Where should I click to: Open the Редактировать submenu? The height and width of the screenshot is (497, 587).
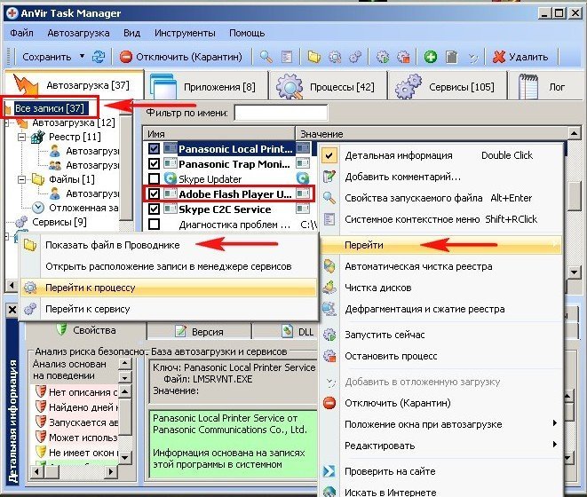[440, 446]
